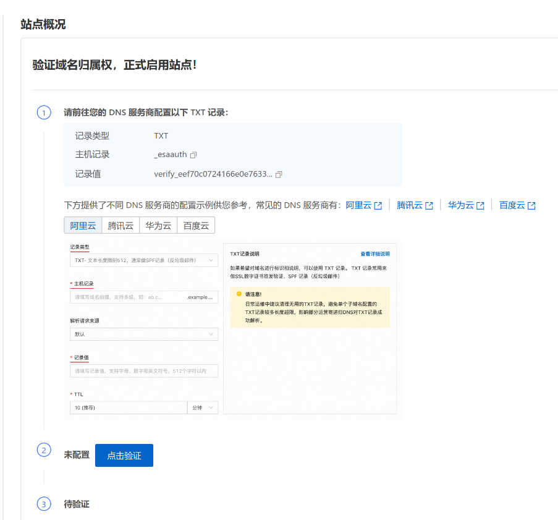Image resolution: width=558 pixels, height=520 pixels.
Task: Switch to the 华为云 example tab
Action: point(158,226)
